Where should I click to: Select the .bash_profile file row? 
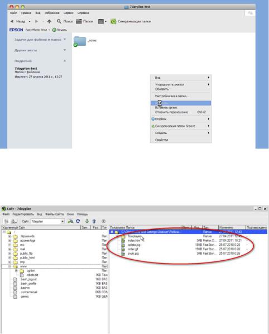click(55, 284)
